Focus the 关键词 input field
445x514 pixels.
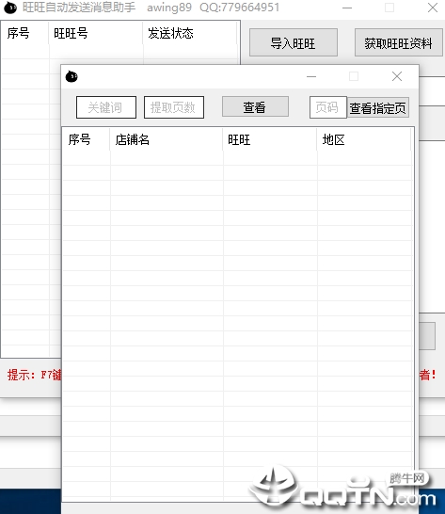coord(106,107)
